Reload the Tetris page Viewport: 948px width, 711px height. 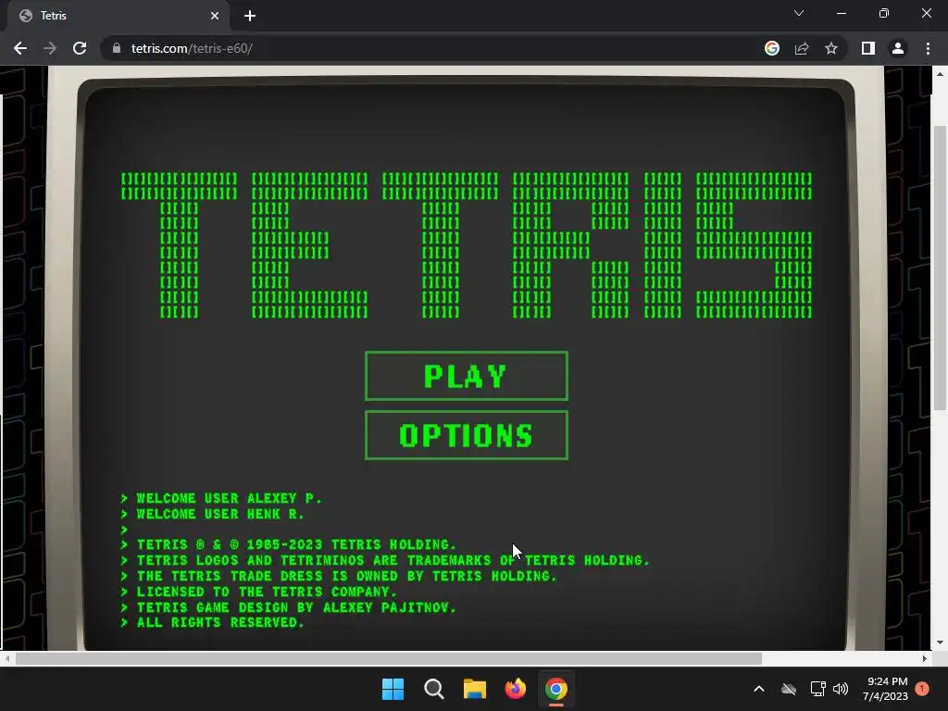(x=80, y=48)
